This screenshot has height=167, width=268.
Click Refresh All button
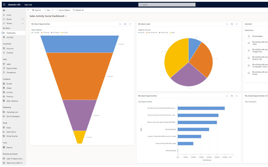click(78, 10)
